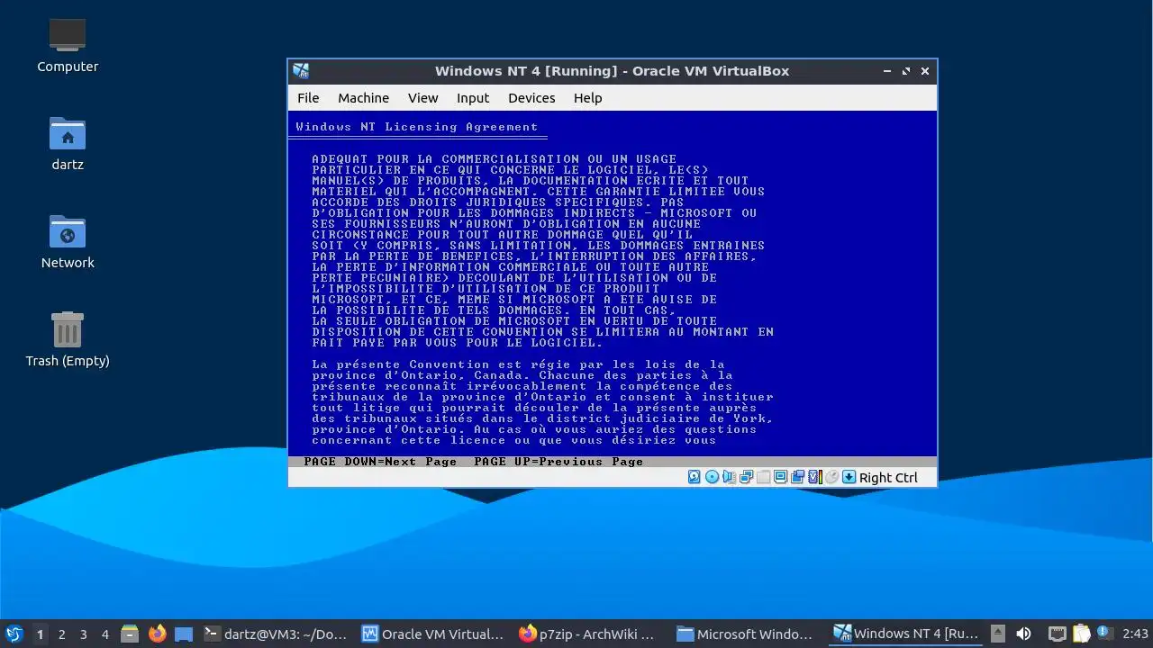1153x648 pixels.
Task: Select the dartz home folder icon
Action: pos(68,144)
